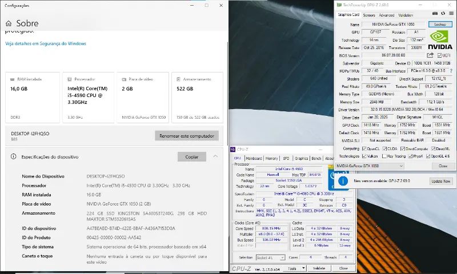The width and height of the screenshot is (457, 274).
Task: Click the NVIDIA logo in GPU-Z
Action: pyautogui.click(x=440, y=39)
